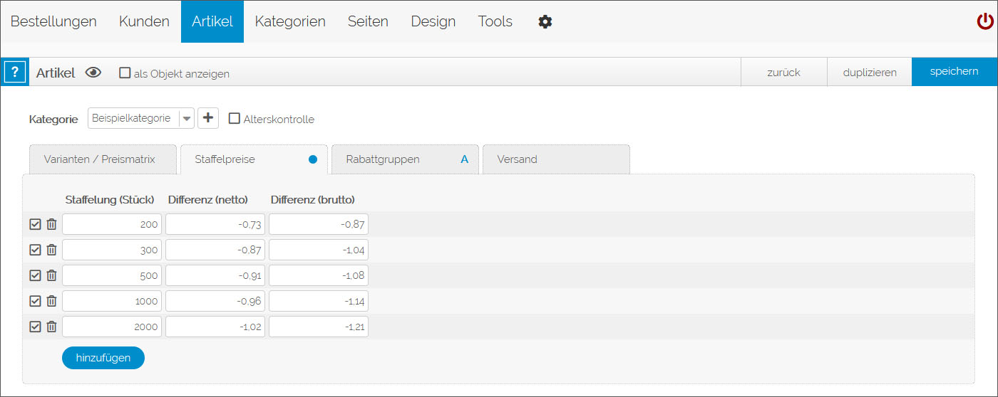Delete the 1000-piece tier with trash icon
The image size is (998, 397).
coord(51,302)
